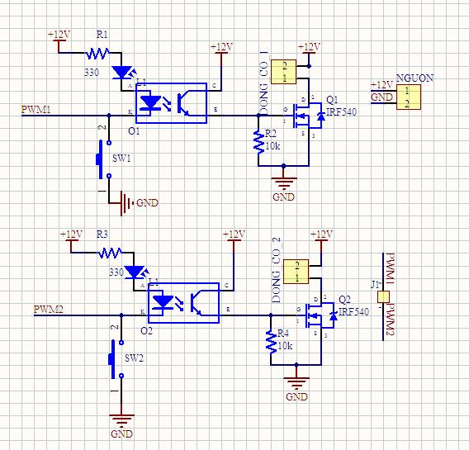The height and width of the screenshot is (450, 469).
Task: Pick the R1 330 ohm resistor
Action: coord(97,53)
